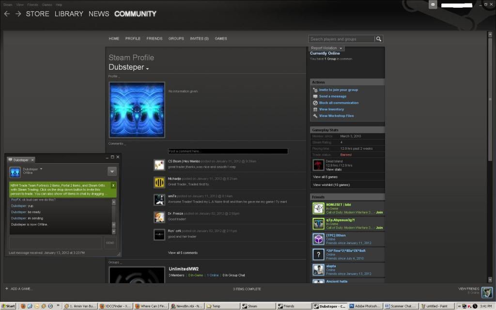Open chat options dropdown button in Dubsteper chat
496x310 pixels.
[x=112, y=171]
